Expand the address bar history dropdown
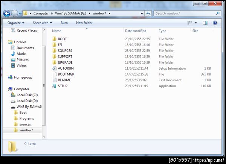This screenshot has height=164, width=226. (x=142, y=14)
